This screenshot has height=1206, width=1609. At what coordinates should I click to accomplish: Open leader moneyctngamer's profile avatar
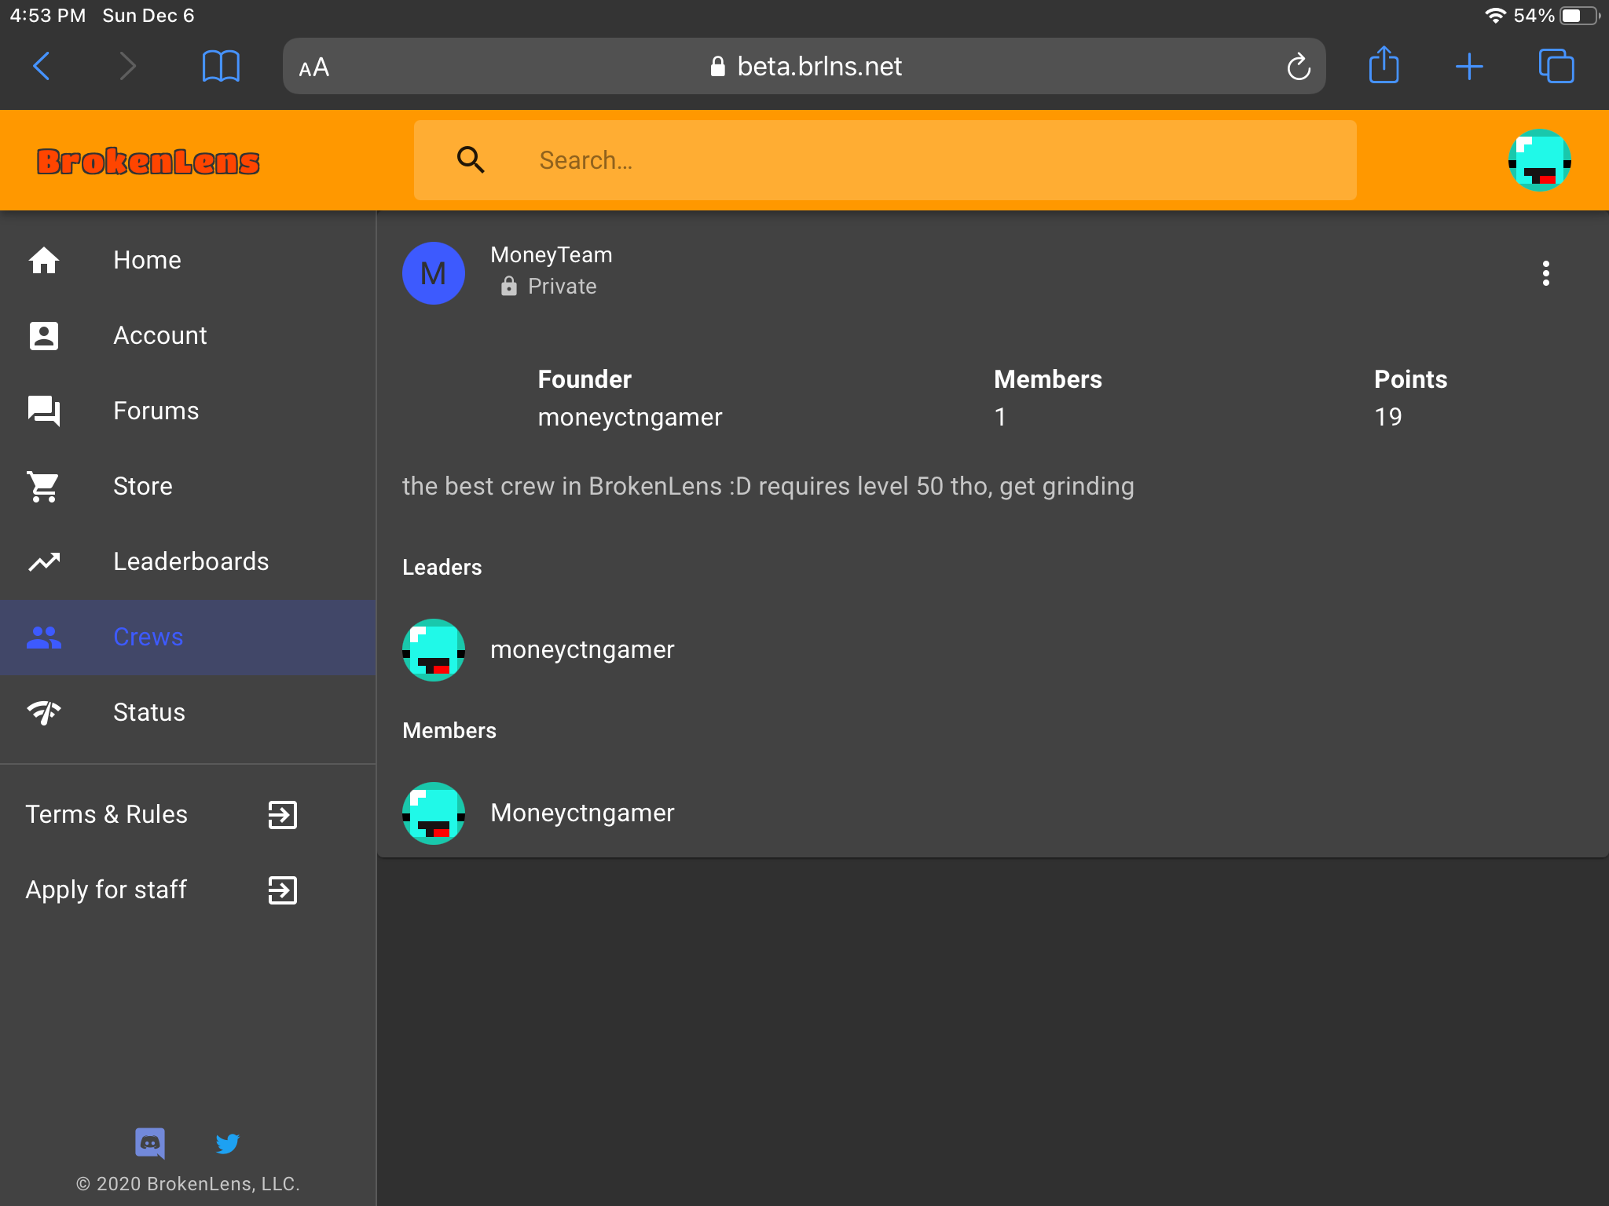tap(433, 649)
